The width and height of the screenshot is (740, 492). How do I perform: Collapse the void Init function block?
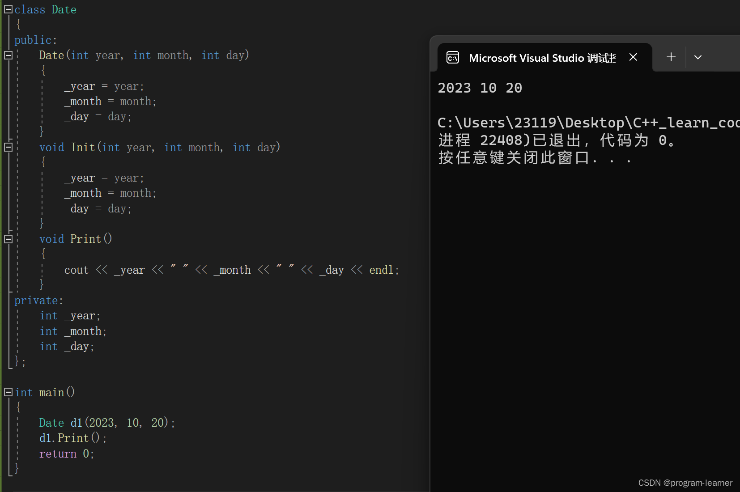click(8, 147)
